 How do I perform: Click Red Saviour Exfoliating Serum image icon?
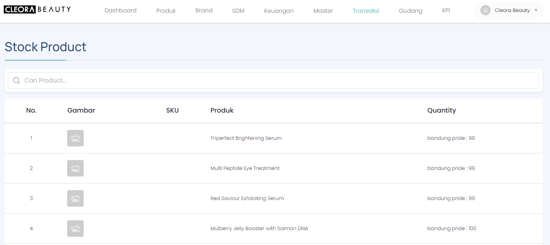(75, 198)
